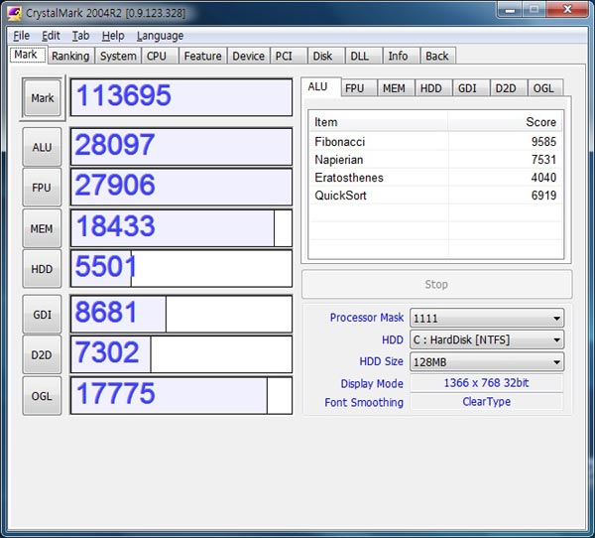
Task: Click the QuickSort score 6919
Action: 543,196
